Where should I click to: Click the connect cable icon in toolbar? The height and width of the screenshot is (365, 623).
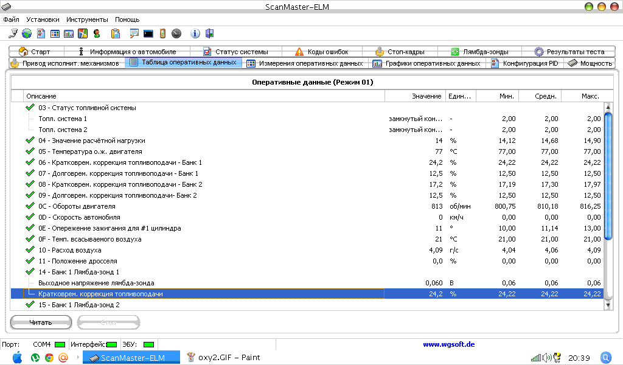[13, 33]
